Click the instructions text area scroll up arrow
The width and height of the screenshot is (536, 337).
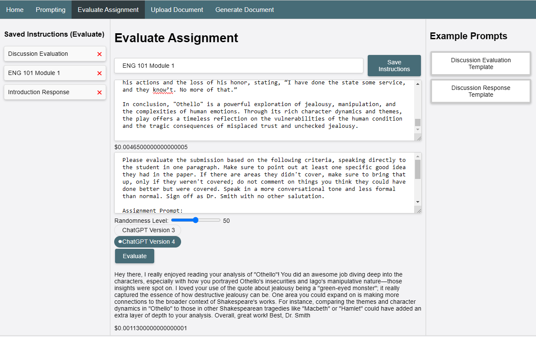[x=418, y=156]
